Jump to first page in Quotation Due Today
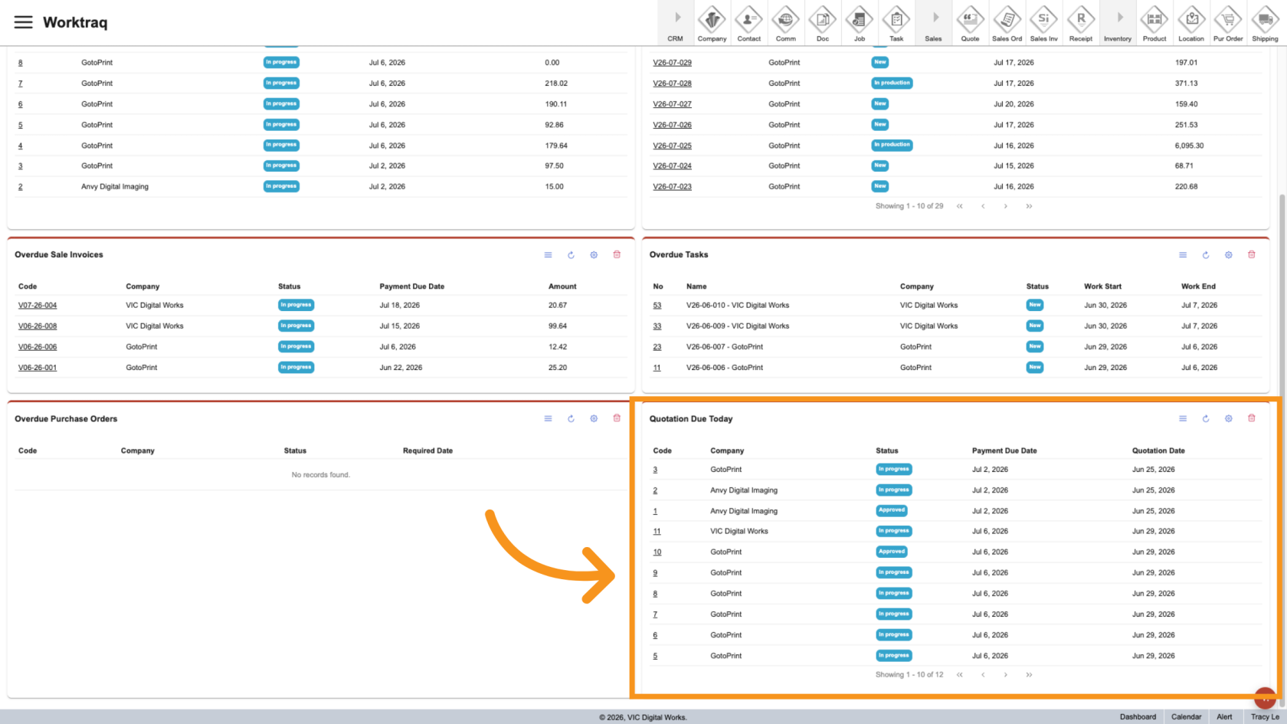Image resolution: width=1287 pixels, height=724 pixels. click(x=960, y=675)
